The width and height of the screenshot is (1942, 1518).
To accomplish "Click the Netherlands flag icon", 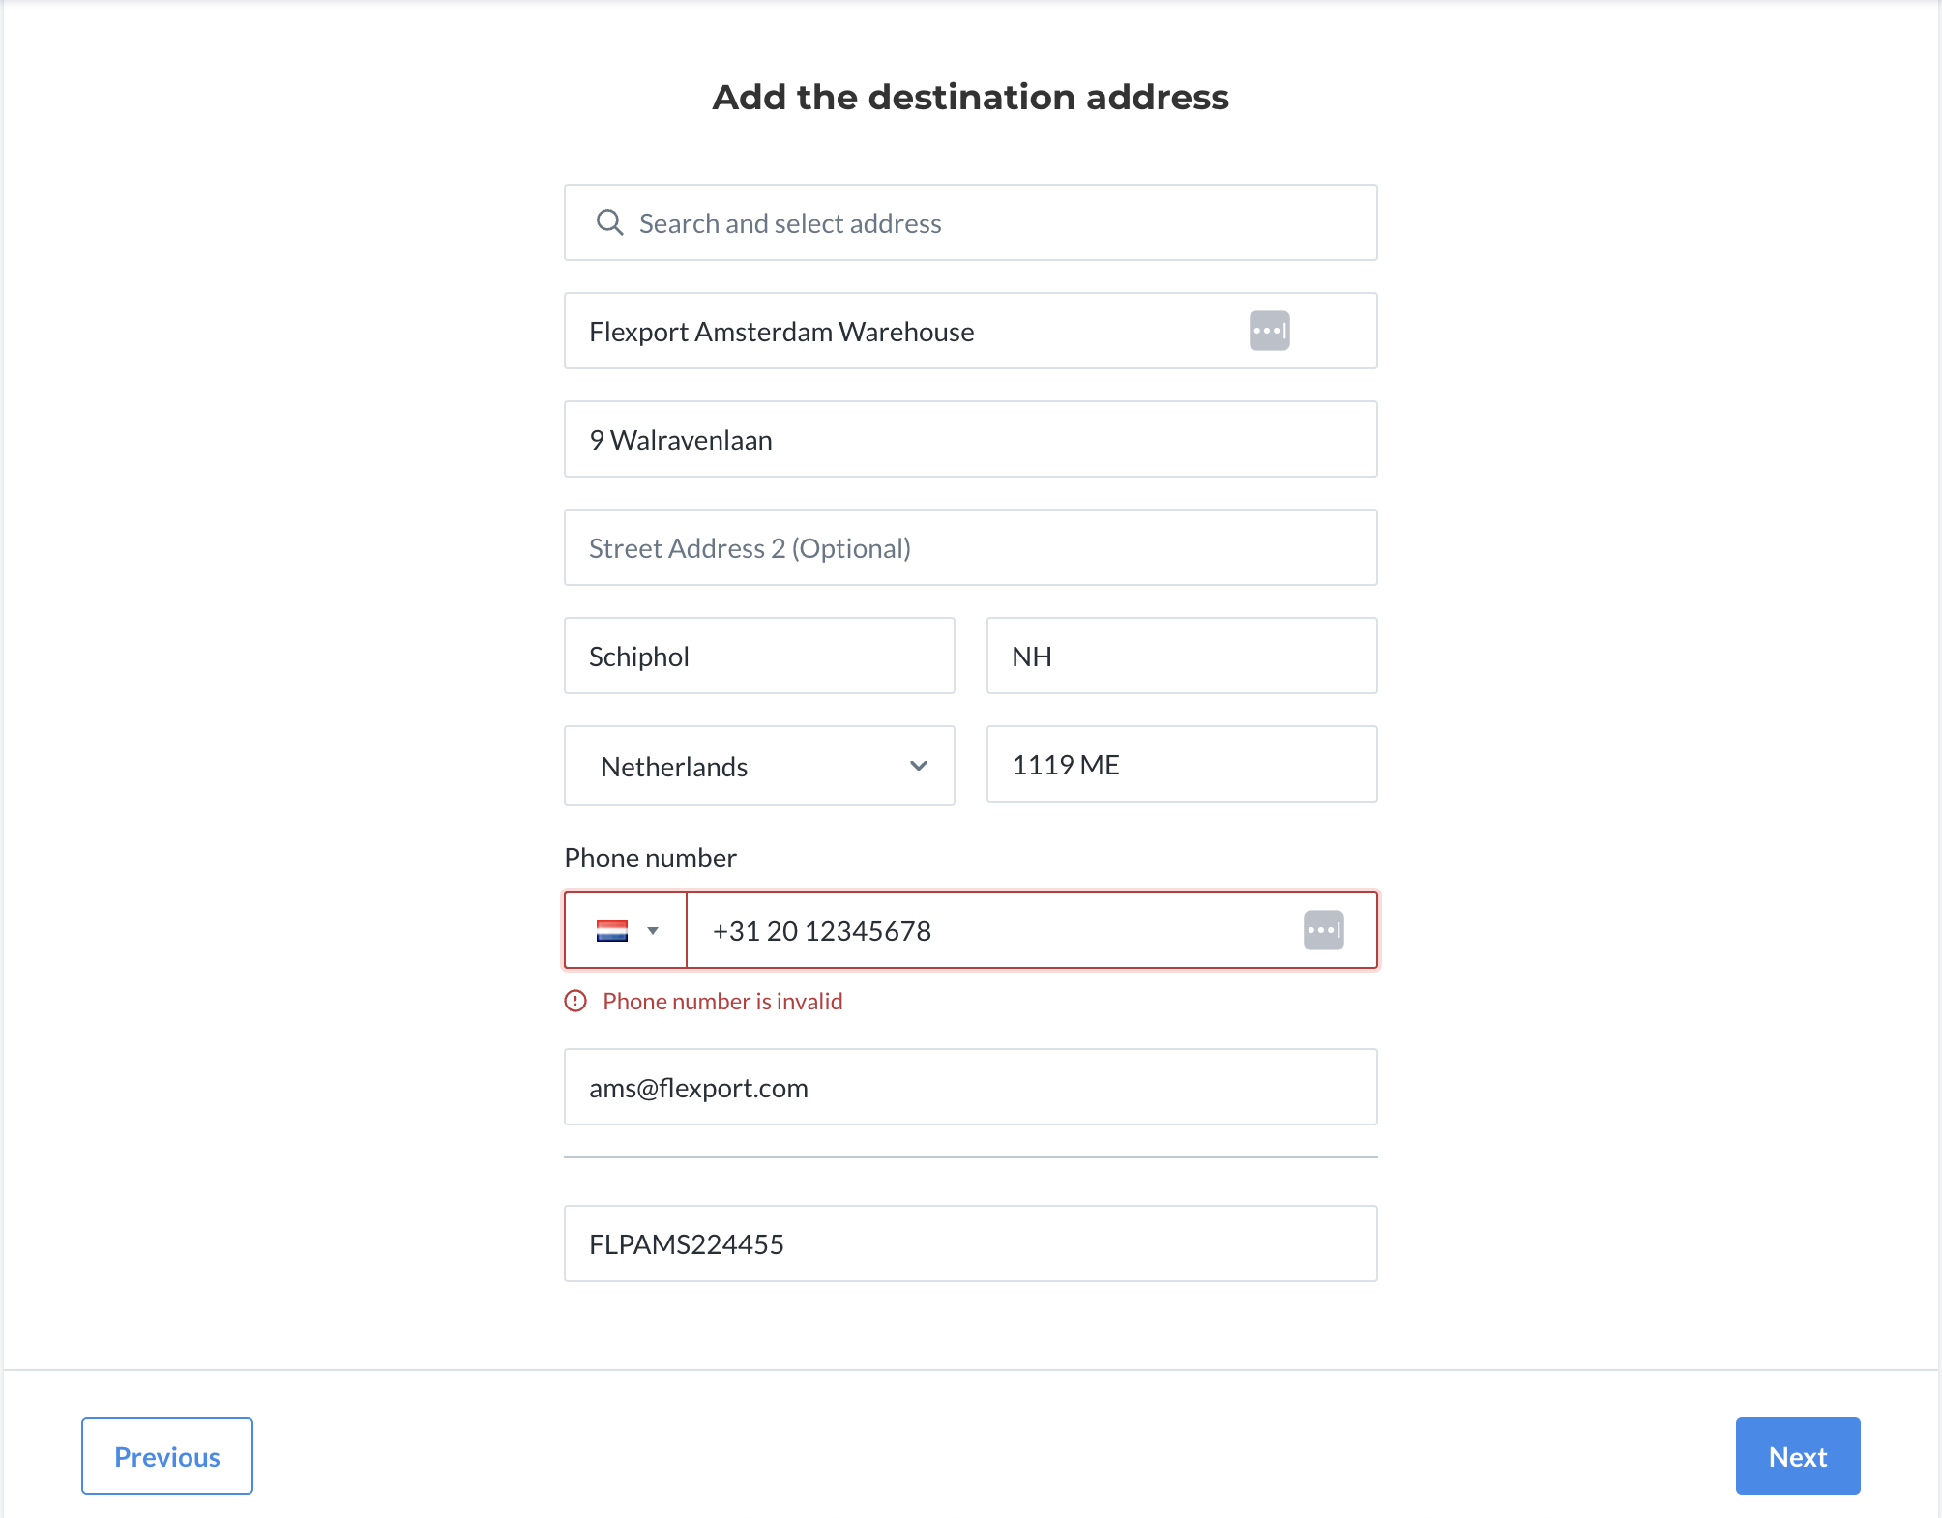I will [x=612, y=931].
